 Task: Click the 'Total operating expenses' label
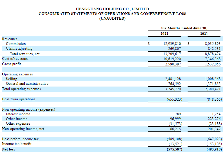pos(21,89)
